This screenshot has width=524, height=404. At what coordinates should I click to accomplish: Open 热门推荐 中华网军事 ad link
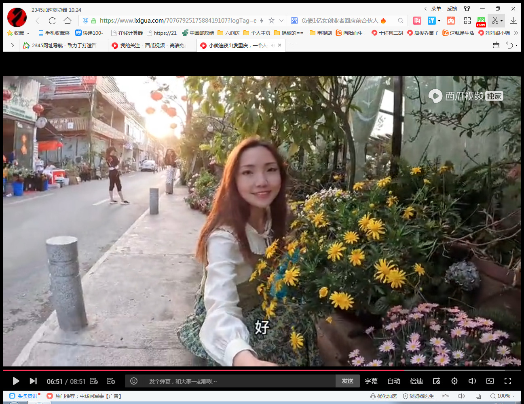pos(84,396)
